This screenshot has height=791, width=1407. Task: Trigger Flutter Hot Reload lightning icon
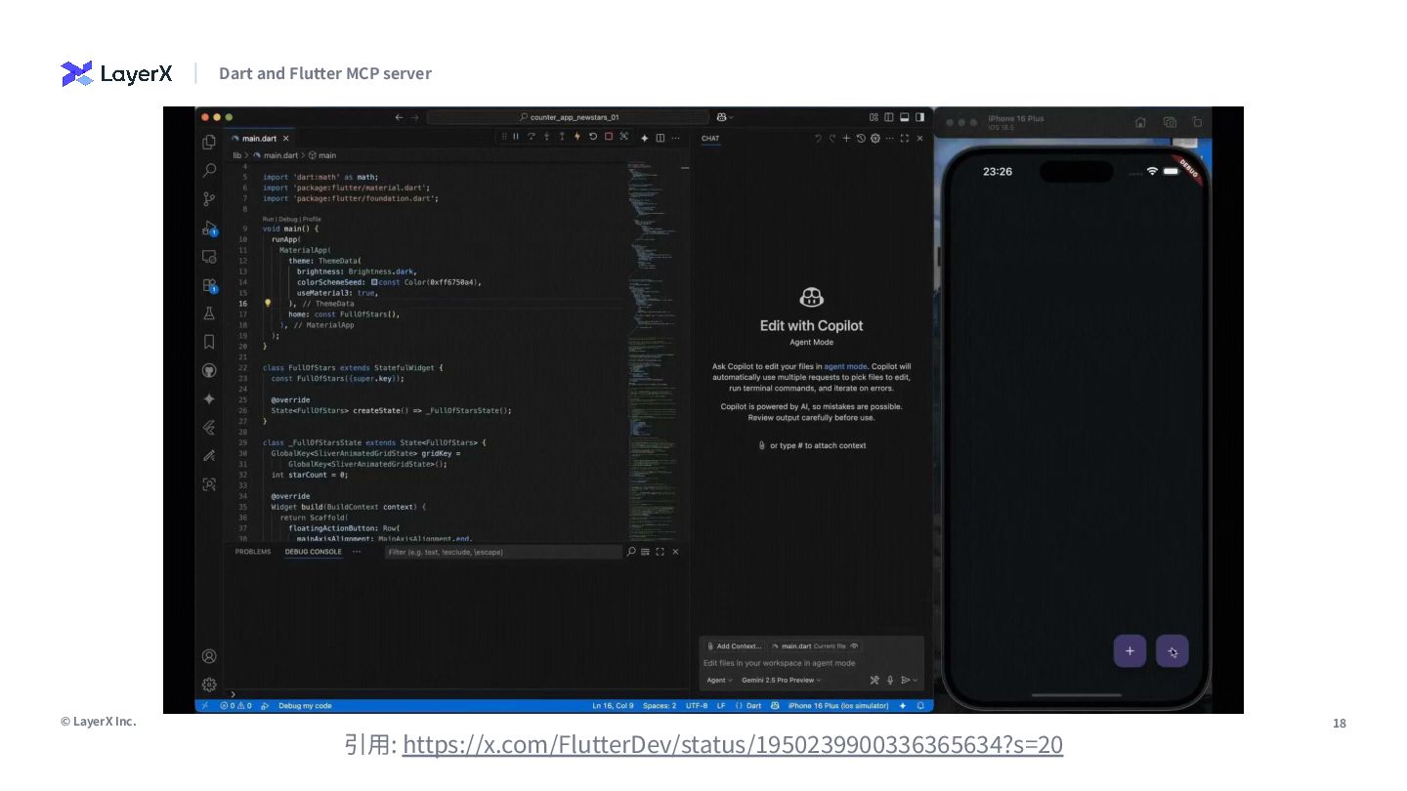(577, 137)
